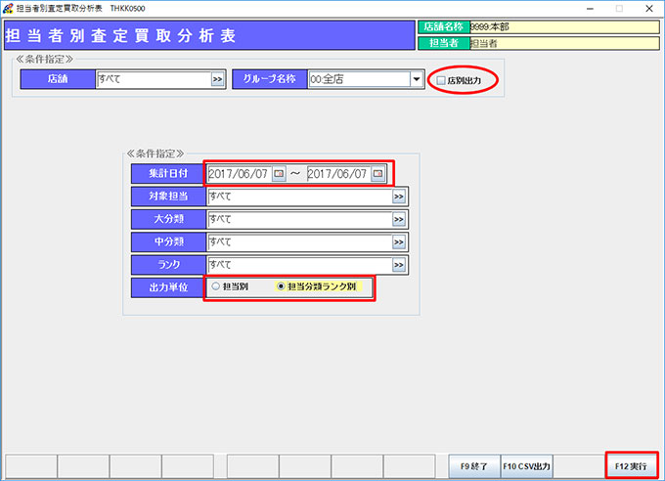Image resolution: width=665 pixels, height=481 pixels.
Task: Click the 集計日付 label
Action: [168, 173]
